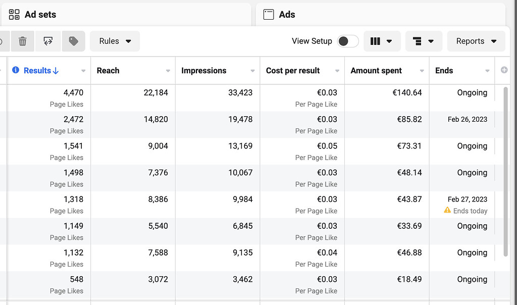Select the €140.64 amount spent
This screenshot has width=517, height=305.
pos(407,92)
